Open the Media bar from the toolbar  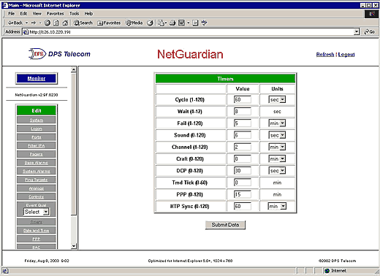[x=134, y=23]
